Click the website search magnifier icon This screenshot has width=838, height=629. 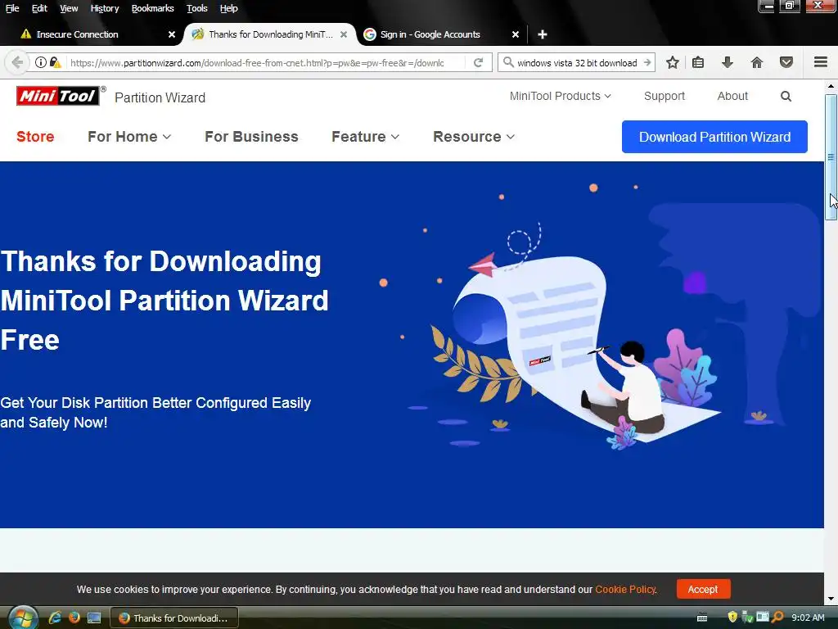(x=786, y=97)
